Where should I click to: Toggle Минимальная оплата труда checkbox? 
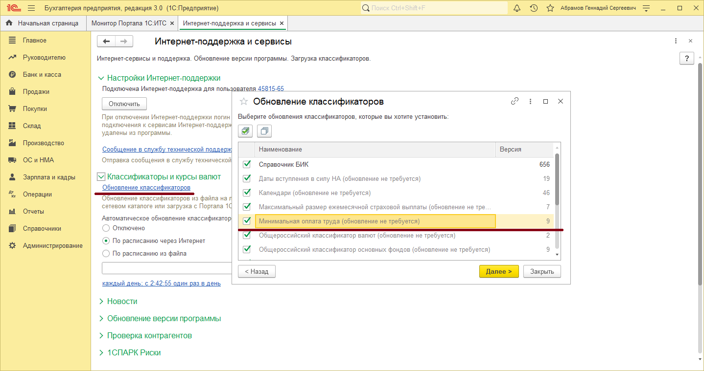[x=247, y=221]
